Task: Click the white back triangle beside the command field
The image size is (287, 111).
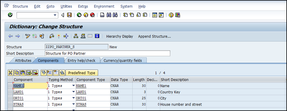Action: [63, 15]
